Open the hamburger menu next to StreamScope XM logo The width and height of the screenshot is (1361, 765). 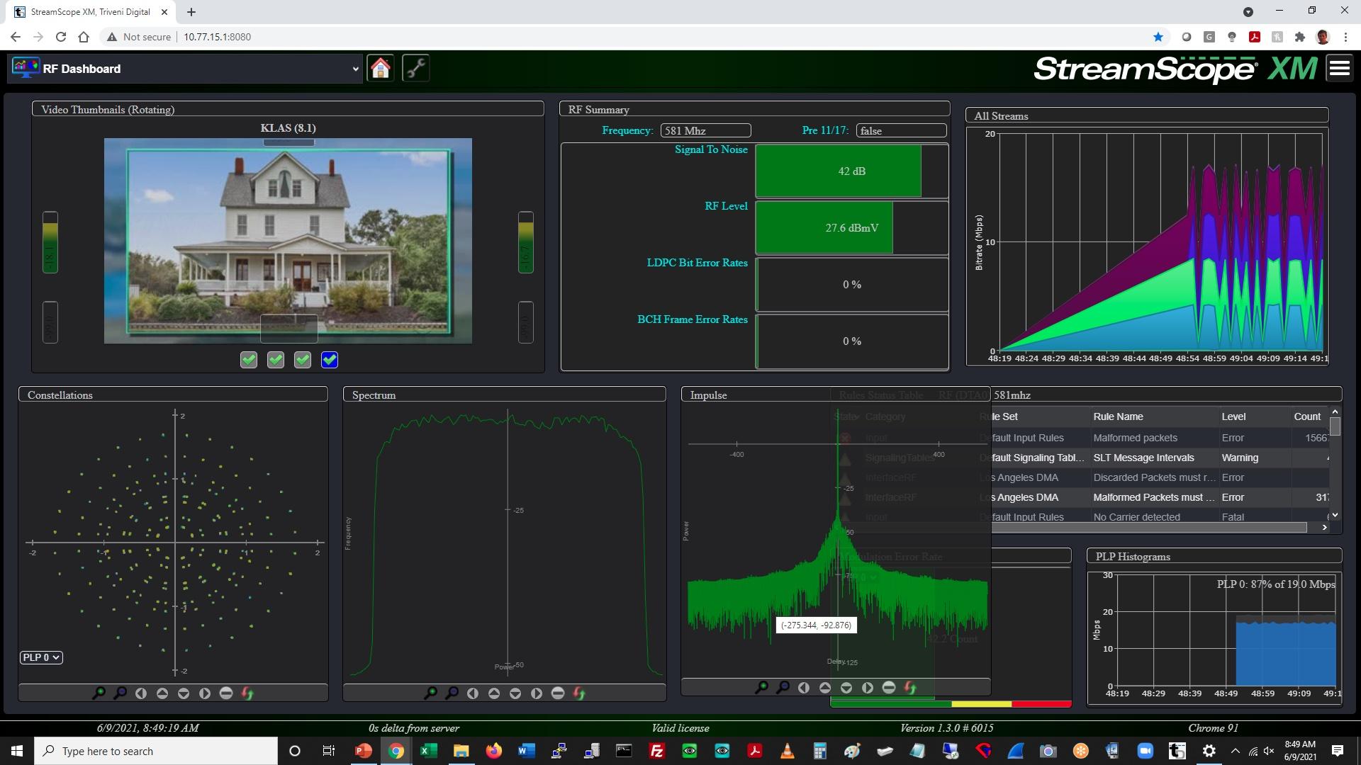(x=1338, y=68)
